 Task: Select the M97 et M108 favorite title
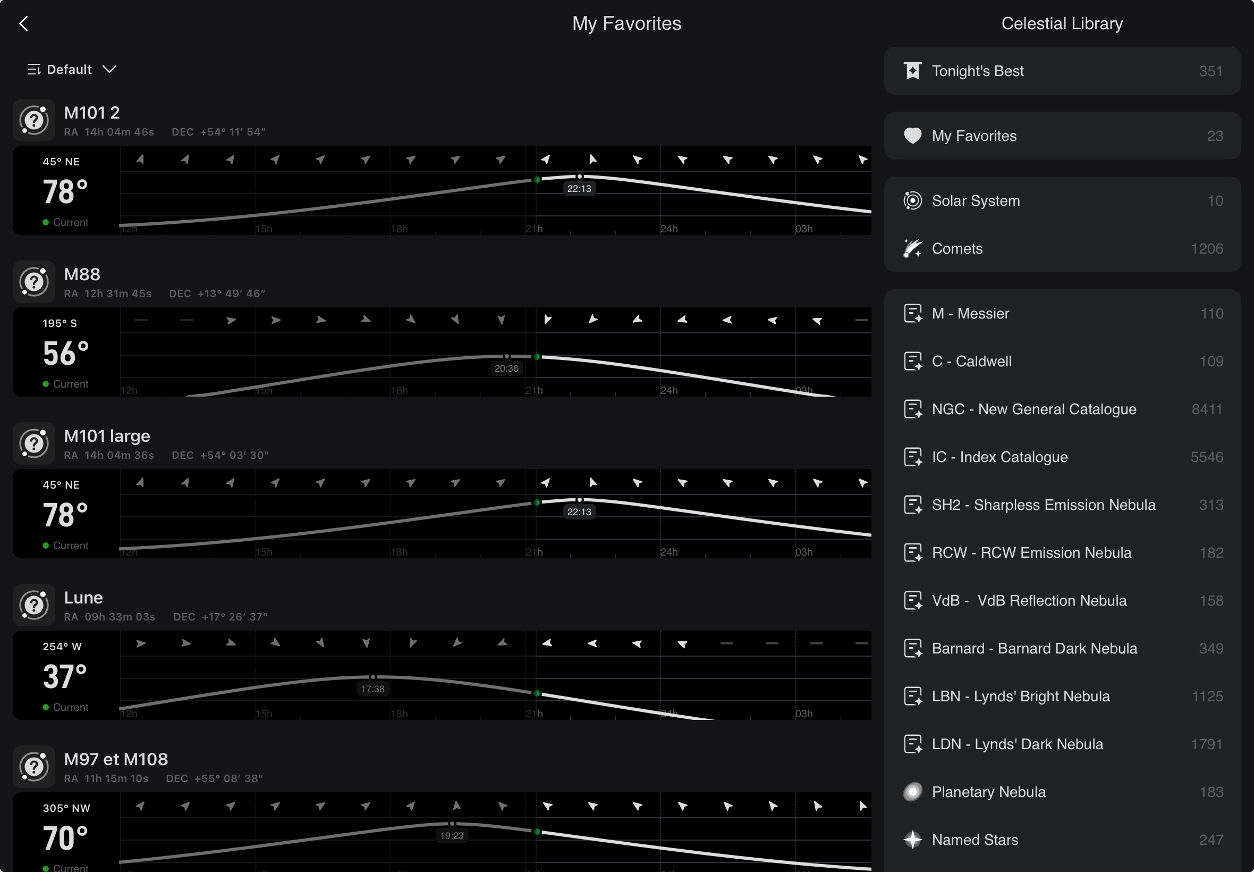[116, 759]
